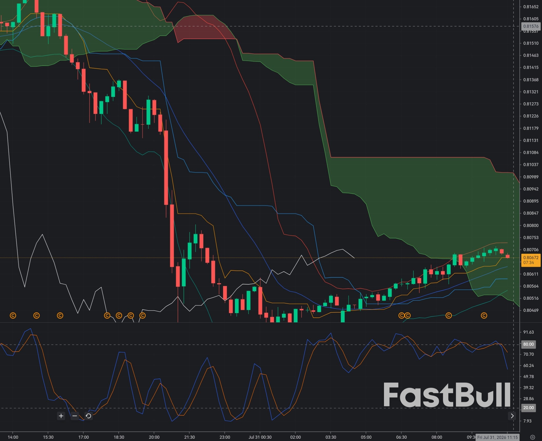Click the 0.81321 price axis label
542x441 pixels.
click(x=531, y=92)
